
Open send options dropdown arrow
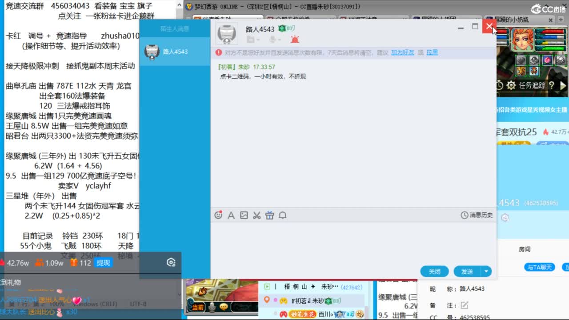click(486, 271)
